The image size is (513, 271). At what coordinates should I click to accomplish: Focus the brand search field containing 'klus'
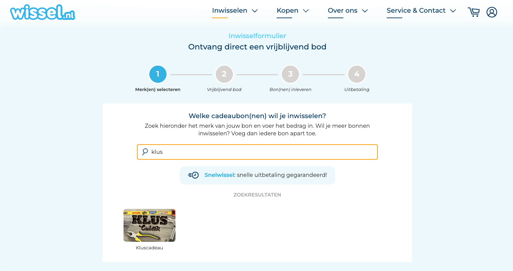pyautogui.click(x=257, y=152)
